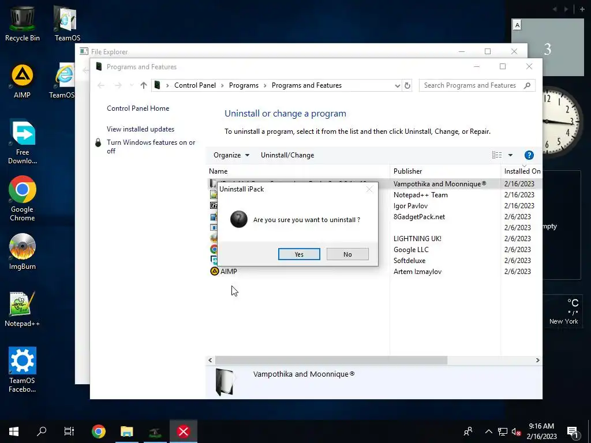This screenshot has height=443, width=591.
Task: Open the view options dropdown arrow
Action: tap(510, 155)
